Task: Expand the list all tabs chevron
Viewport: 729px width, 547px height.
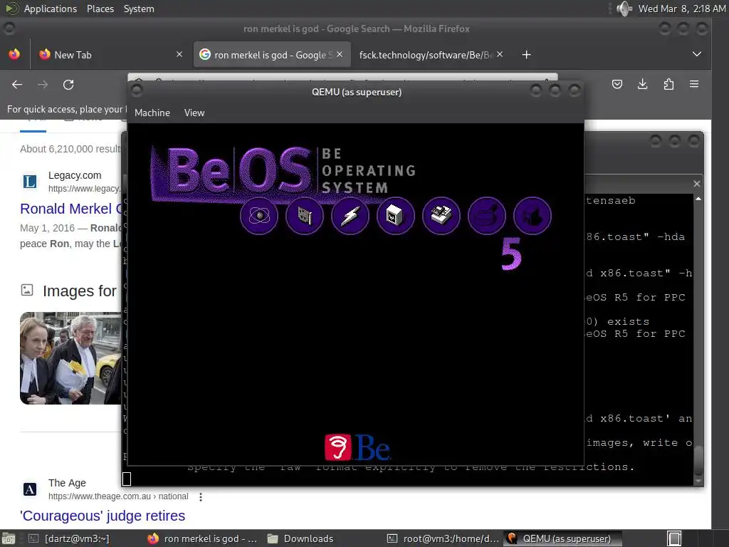Action: (696, 54)
